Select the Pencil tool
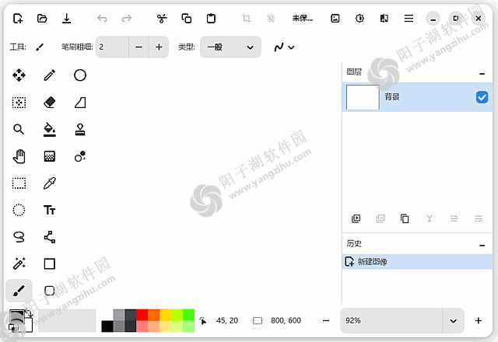498x342 pixels. [x=50, y=75]
